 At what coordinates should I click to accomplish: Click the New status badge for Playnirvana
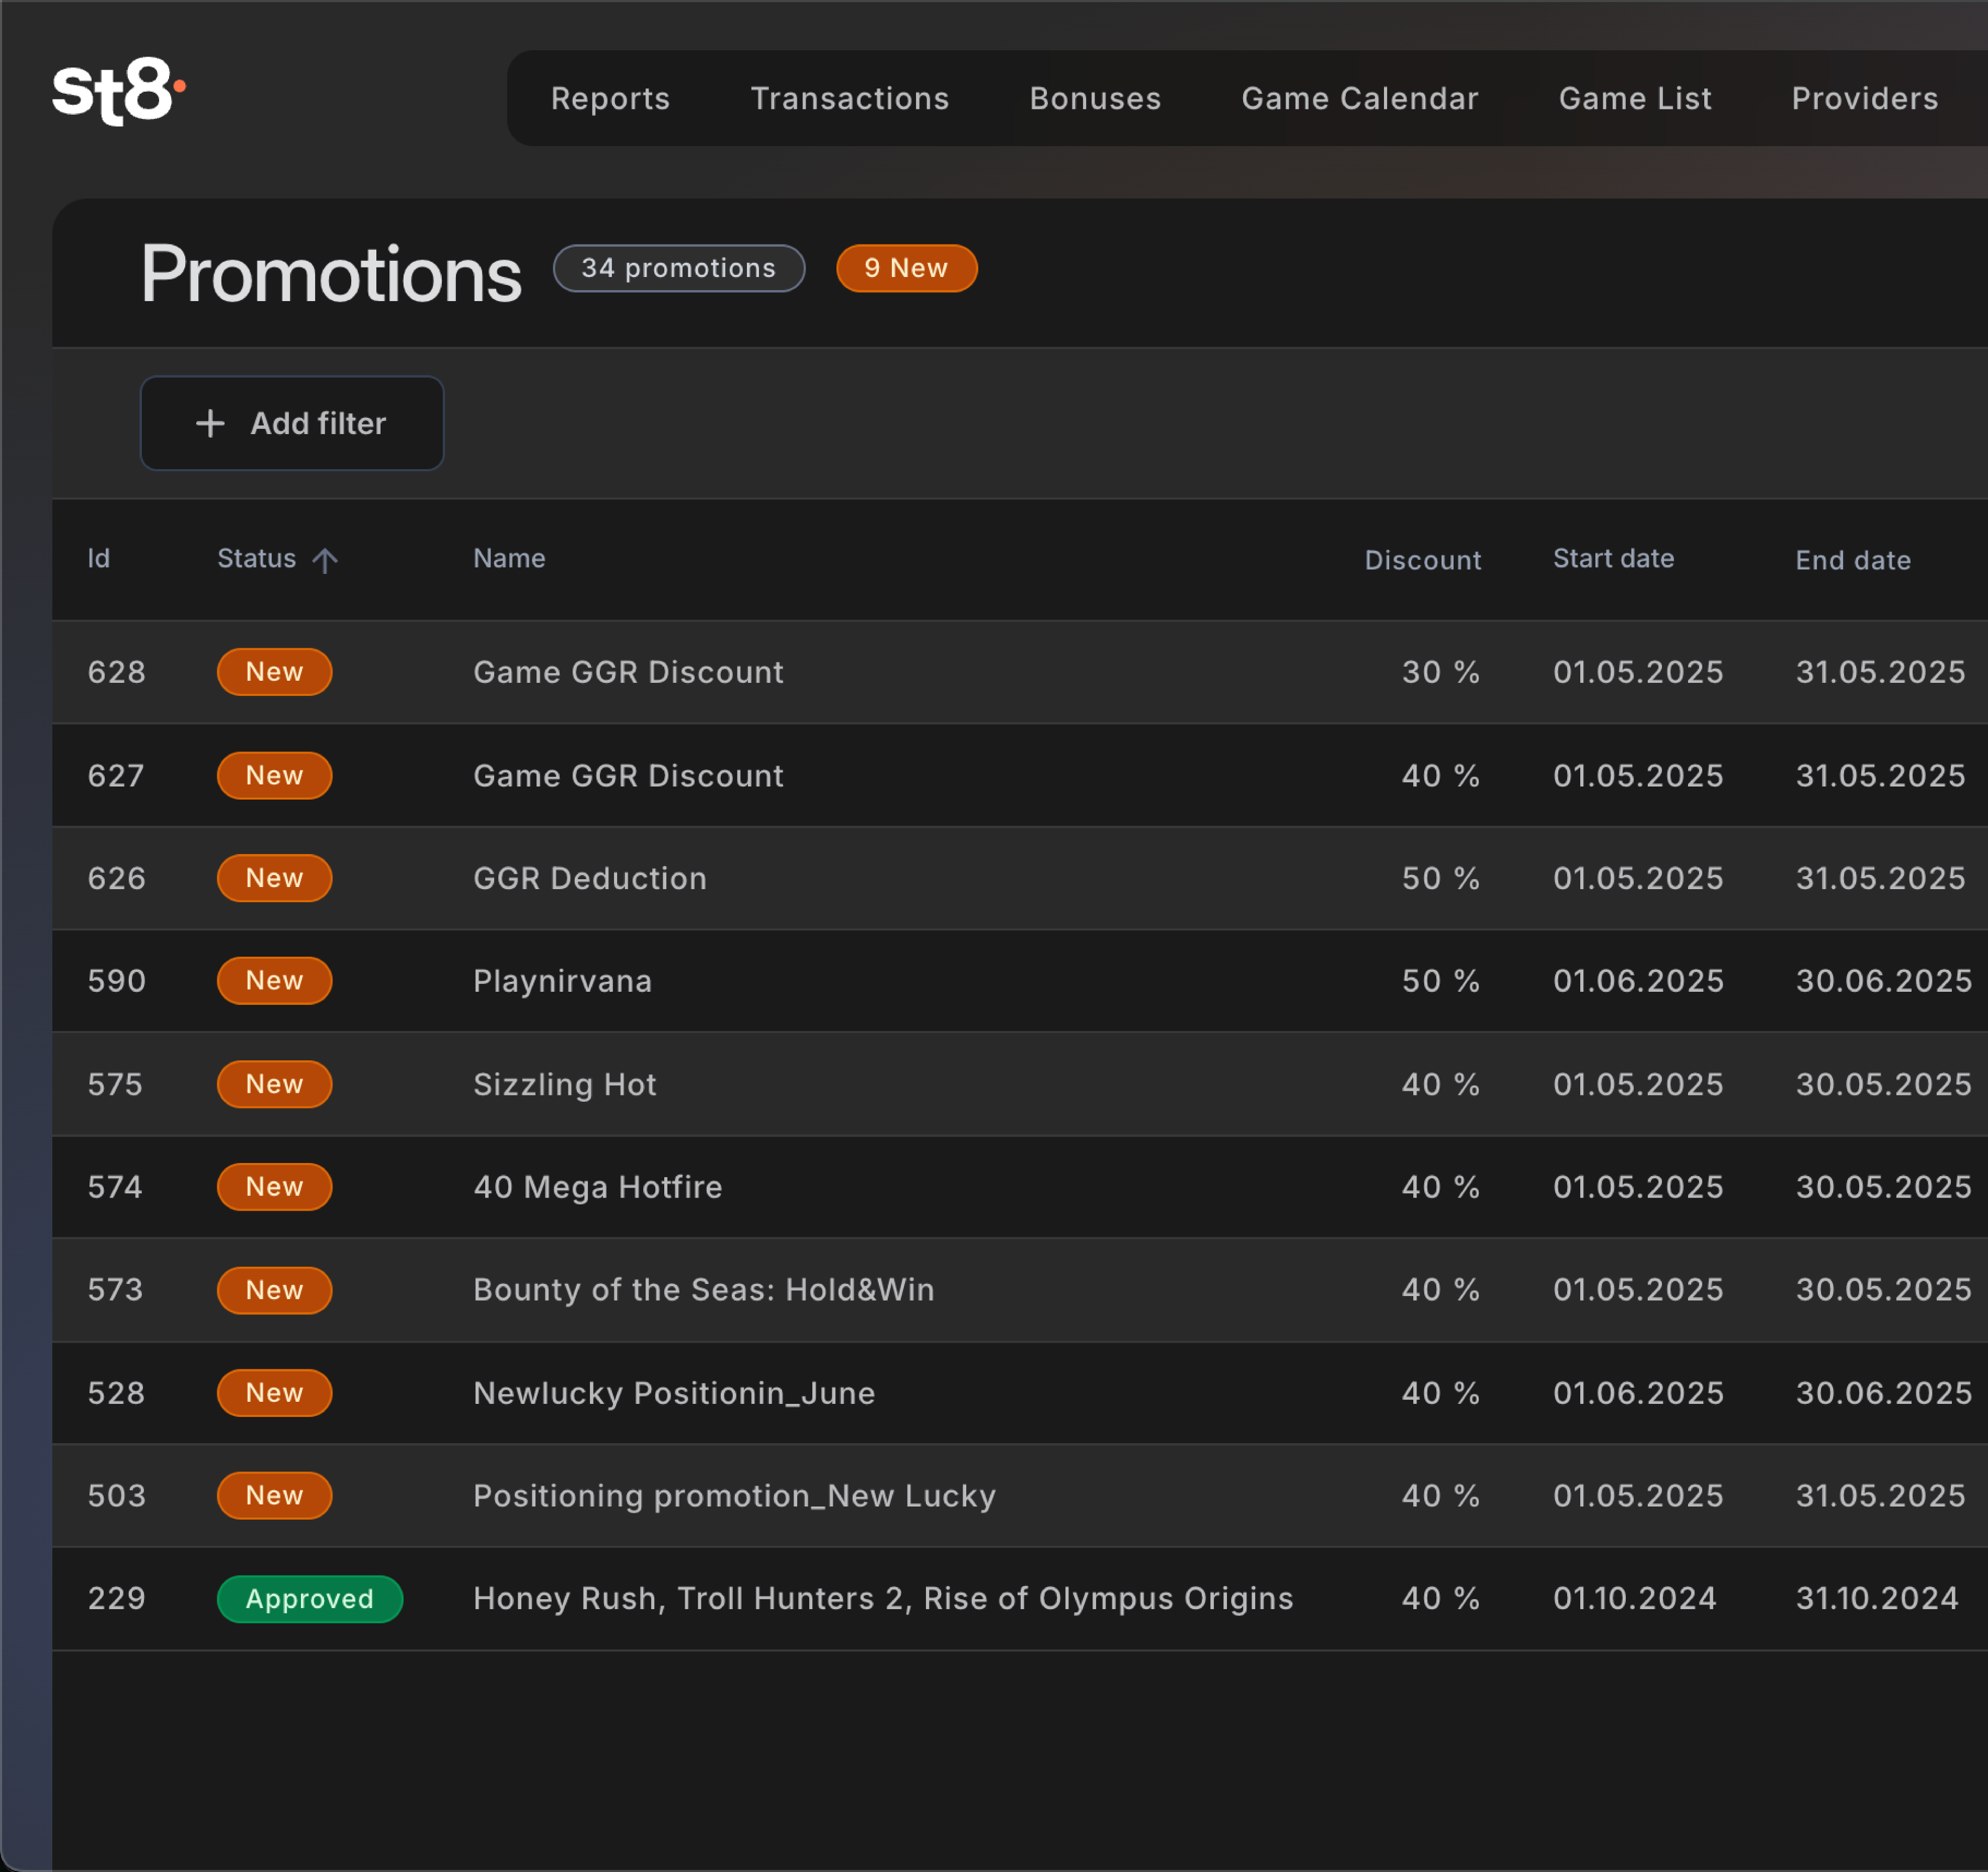(274, 981)
